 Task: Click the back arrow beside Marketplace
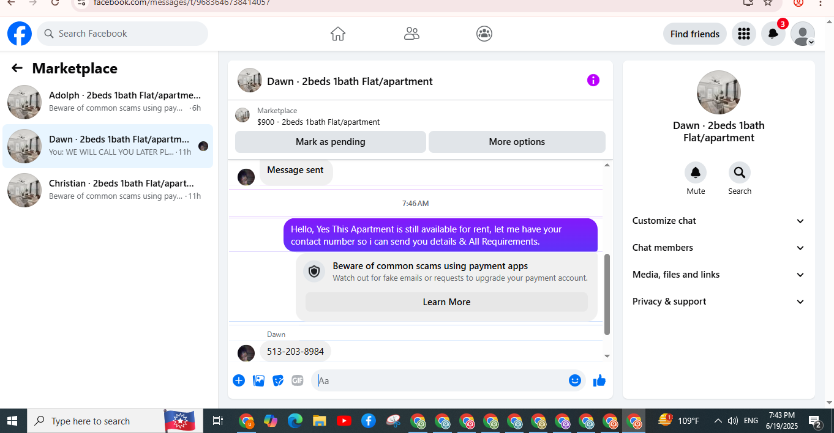(x=17, y=68)
